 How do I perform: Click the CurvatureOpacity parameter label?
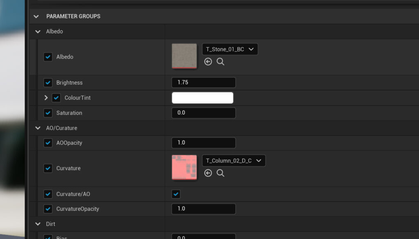tap(78, 209)
